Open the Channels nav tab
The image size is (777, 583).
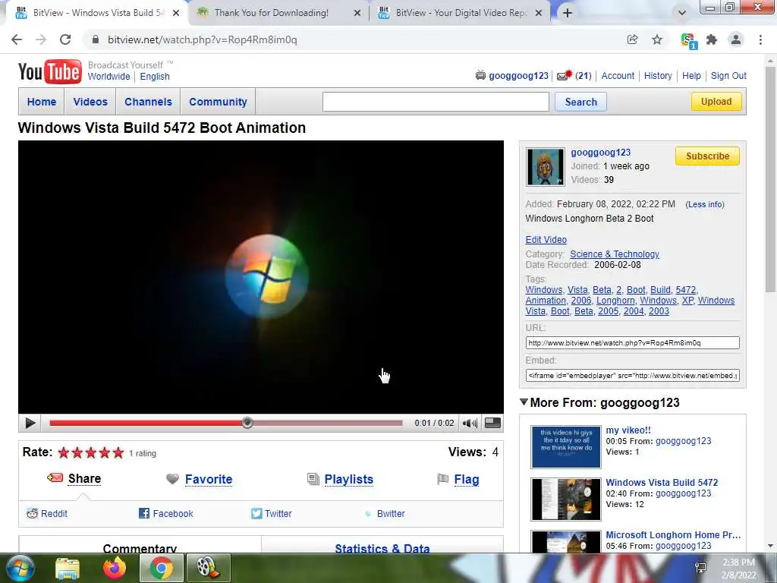pyautogui.click(x=148, y=102)
